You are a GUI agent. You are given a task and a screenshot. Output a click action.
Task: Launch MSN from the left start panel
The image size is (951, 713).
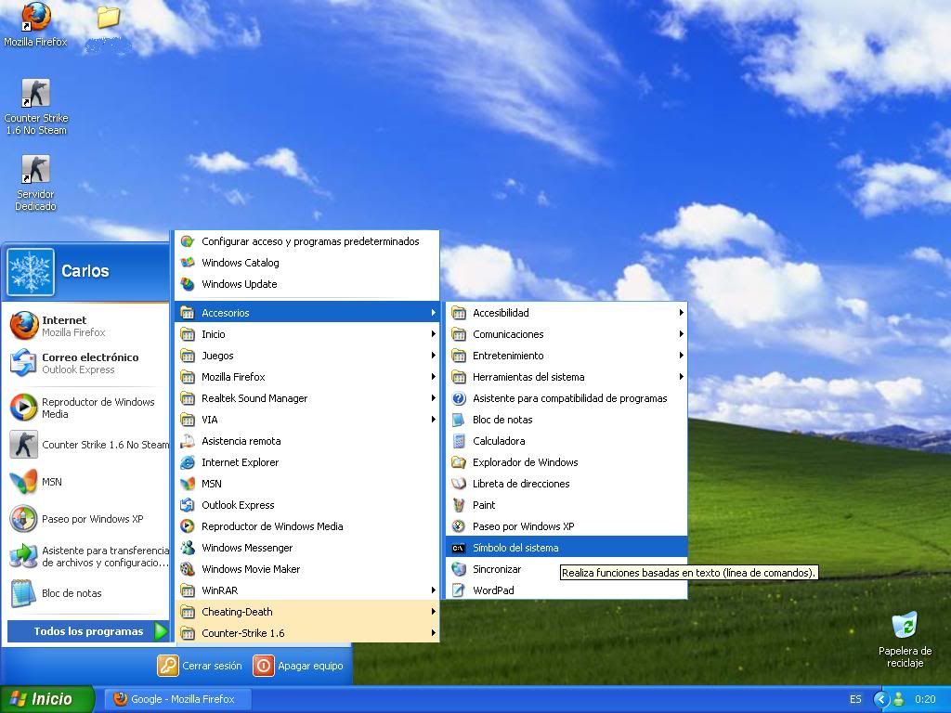(x=86, y=482)
